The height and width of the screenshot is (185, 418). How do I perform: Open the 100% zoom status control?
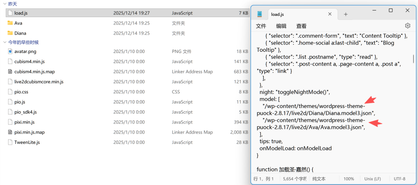349,179
